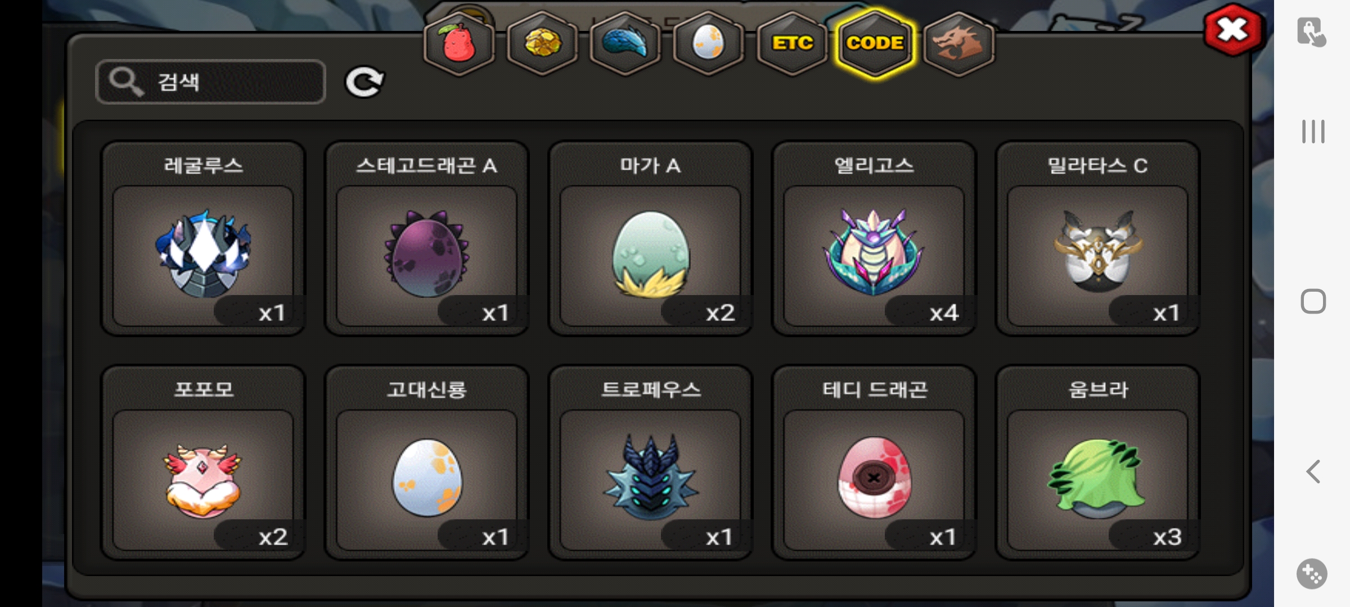Viewport: 1350px width, 607px height.
Task: Open the spotted egg category tab
Action: (709, 43)
